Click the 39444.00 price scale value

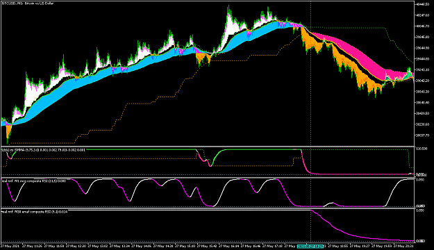click(x=422, y=59)
